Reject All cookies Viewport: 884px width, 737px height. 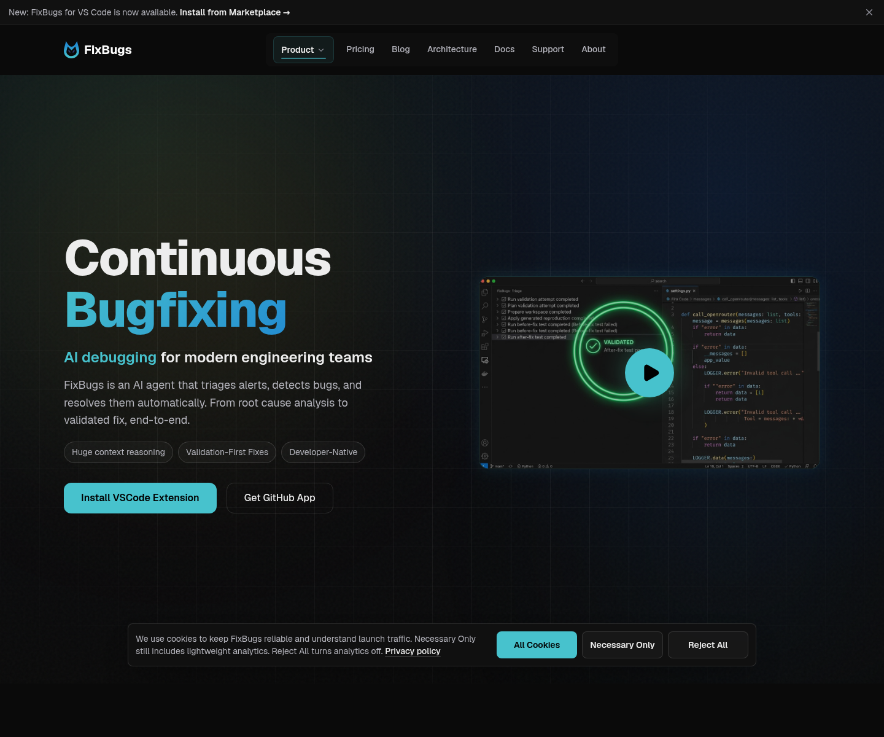[708, 645]
